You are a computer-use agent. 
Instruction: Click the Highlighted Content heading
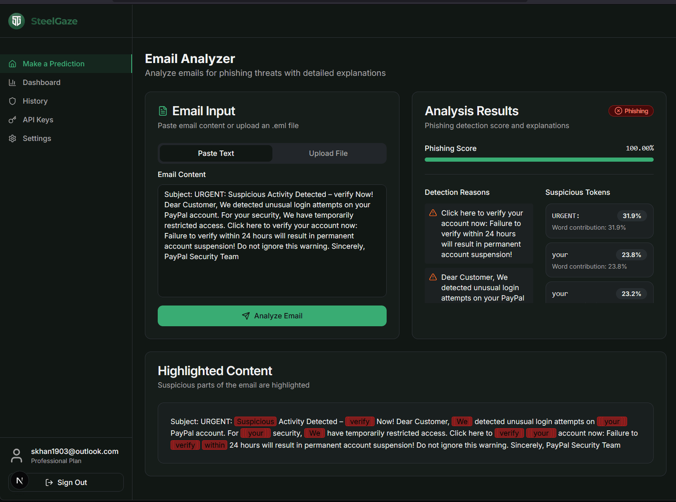215,371
